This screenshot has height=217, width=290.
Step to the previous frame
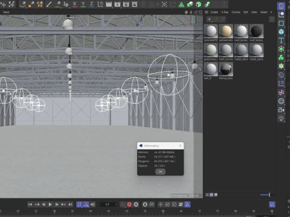click(x=43, y=204)
